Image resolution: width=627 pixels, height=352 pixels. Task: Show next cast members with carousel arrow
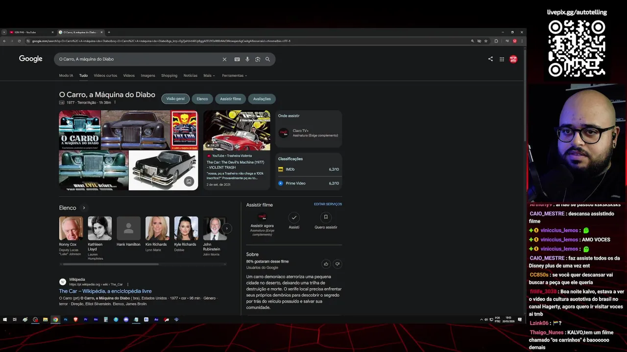point(226,228)
